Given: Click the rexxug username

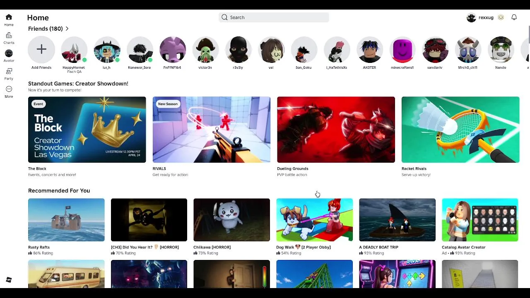Looking at the screenshot, I should 486,17.
